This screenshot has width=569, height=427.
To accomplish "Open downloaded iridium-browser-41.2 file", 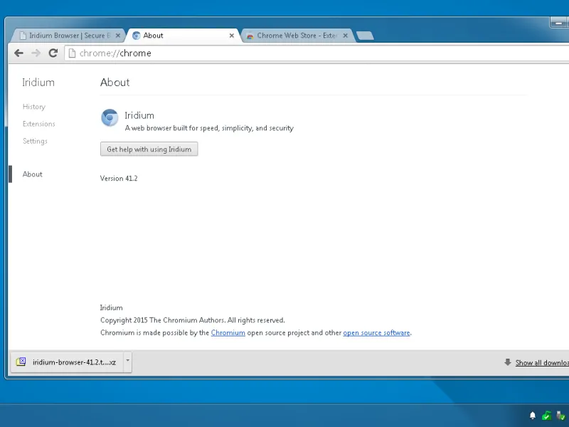I will 67,362.
